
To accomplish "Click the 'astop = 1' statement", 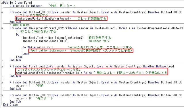I will tap(23, 85).
